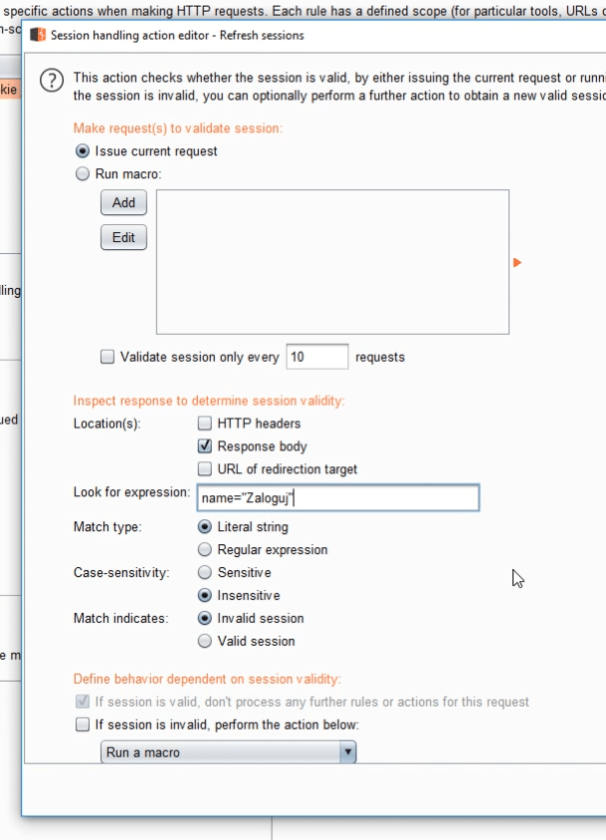Tick URL of redirection target checkbox
Screen dimensions: 606x840
pos(205,468)
